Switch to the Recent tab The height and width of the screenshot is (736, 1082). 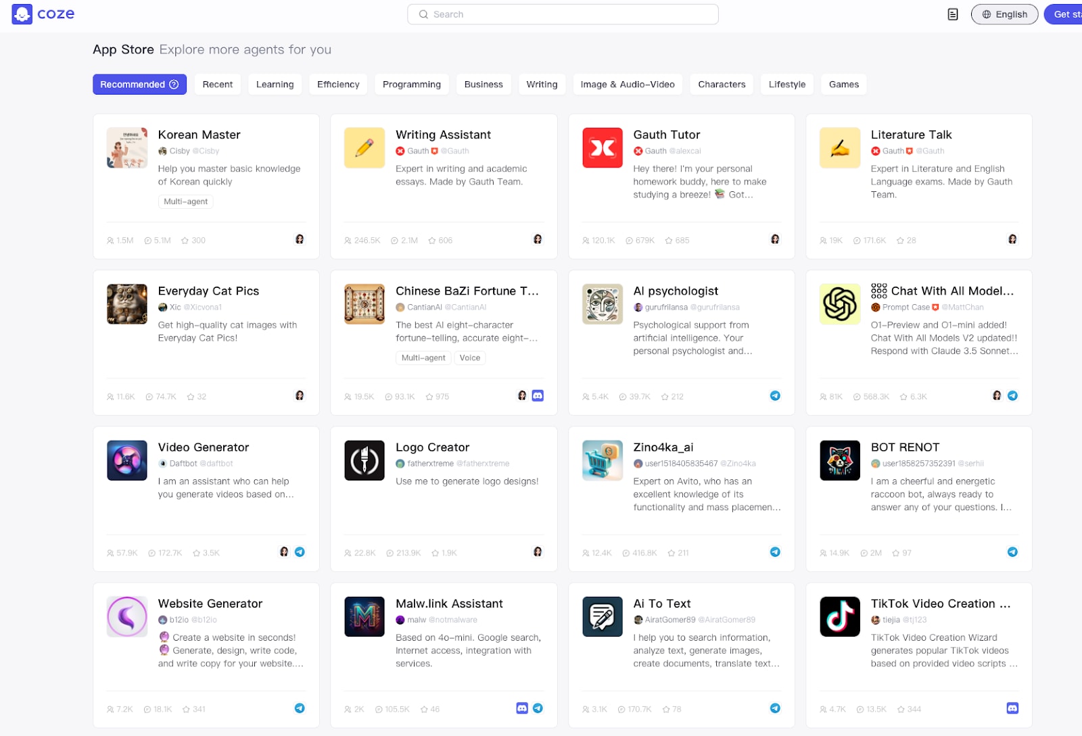click(x=218, y=84)
